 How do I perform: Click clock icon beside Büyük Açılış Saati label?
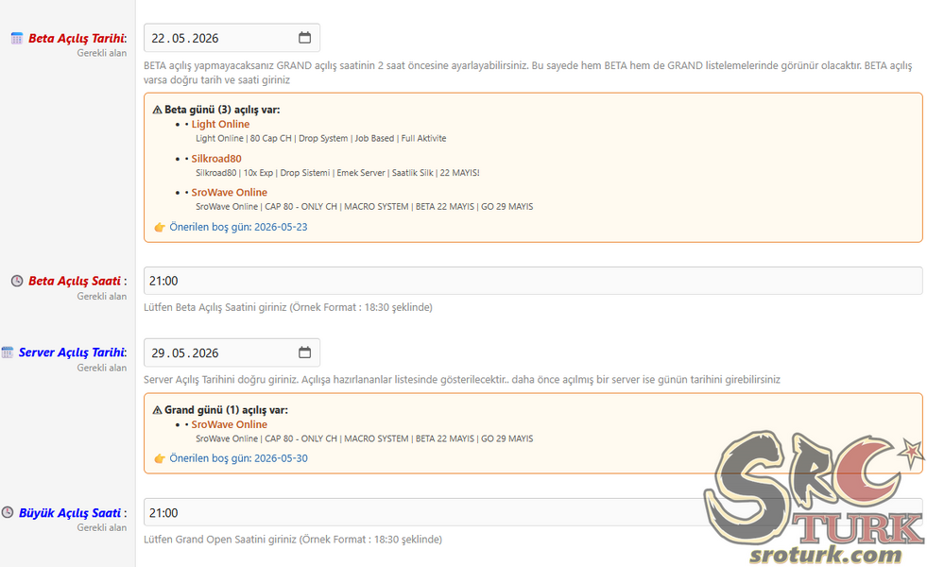[x=8, y=512]
